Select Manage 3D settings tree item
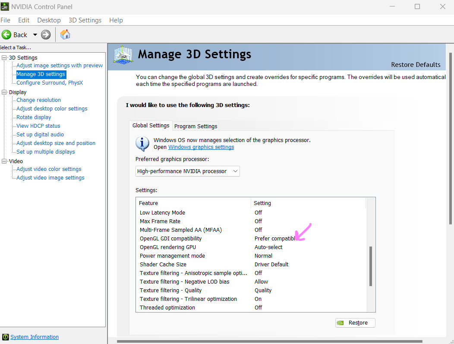Screen dimensions: 454x344 pos(41,74)
